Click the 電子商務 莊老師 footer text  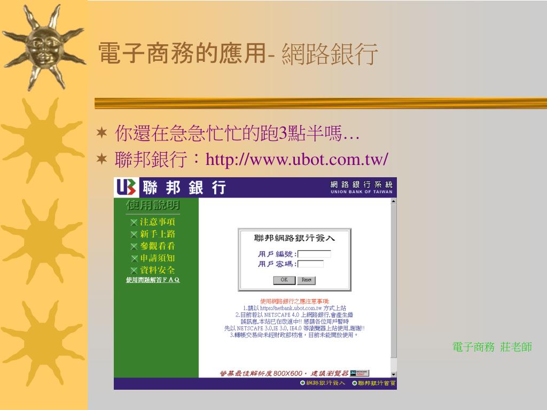coord(492,347)
